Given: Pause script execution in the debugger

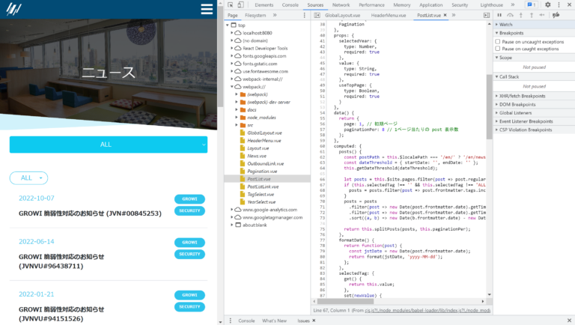Looking at the screenshot, I should 499,14.
